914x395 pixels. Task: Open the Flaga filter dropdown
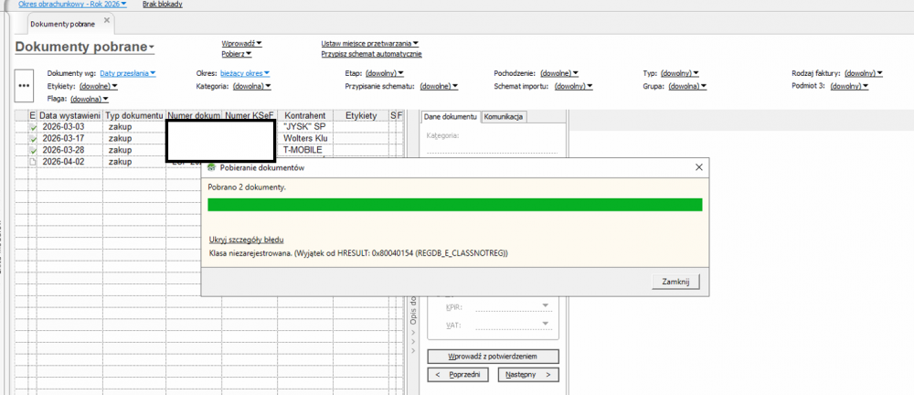(x=90, y=99)
